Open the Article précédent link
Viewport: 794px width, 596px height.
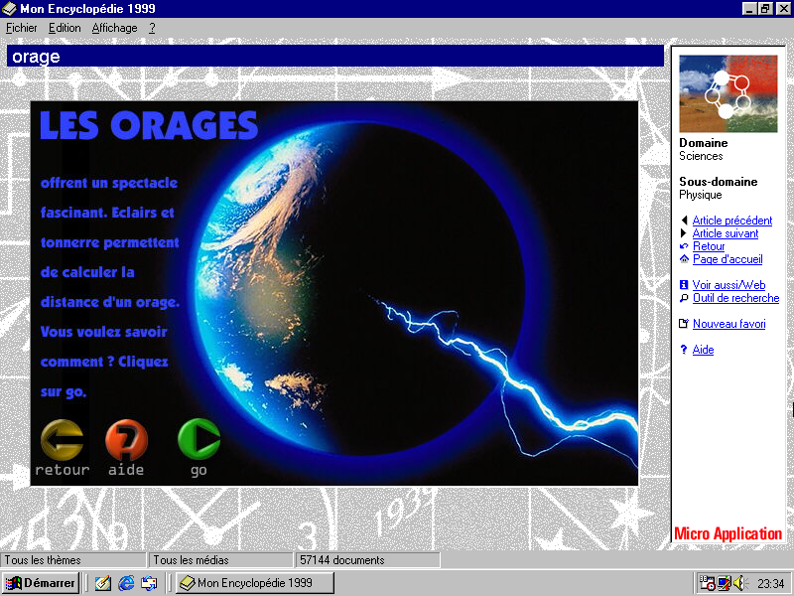(x=732, y=221)
